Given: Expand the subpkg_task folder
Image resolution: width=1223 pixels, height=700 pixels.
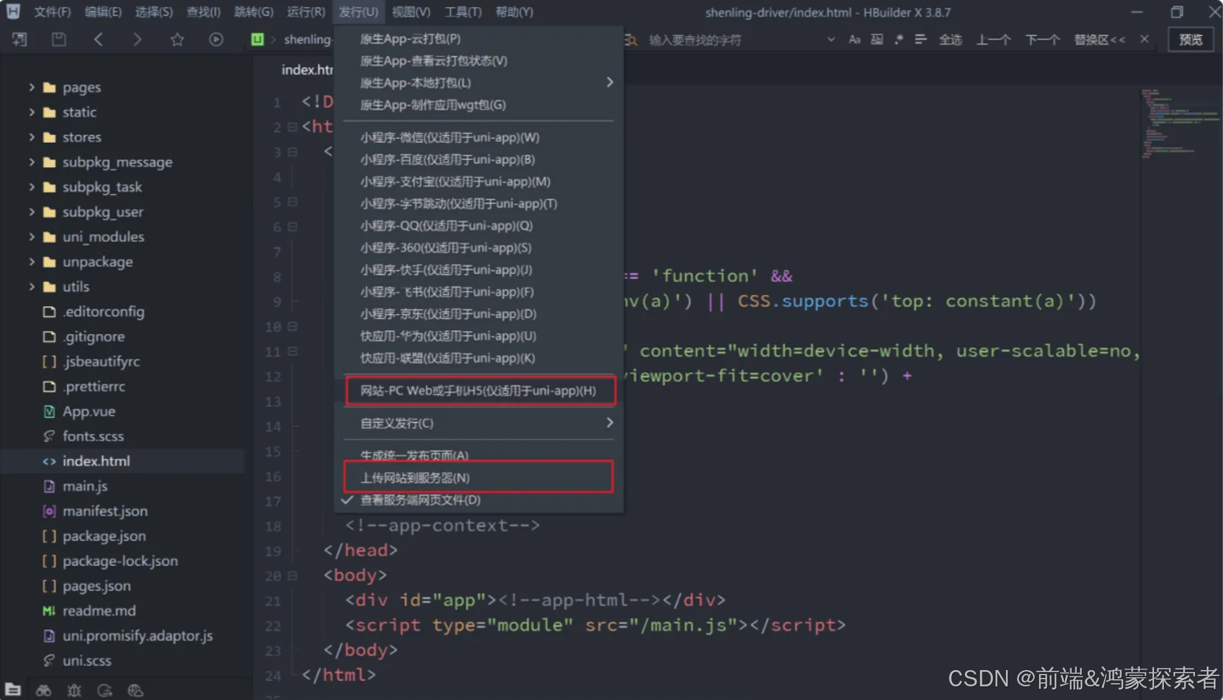Looking at the screenshot, I should [32, 187].
